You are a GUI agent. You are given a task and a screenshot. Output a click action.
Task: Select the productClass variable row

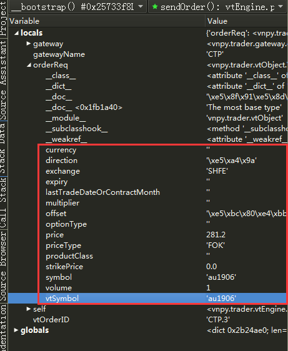[148, 256]
